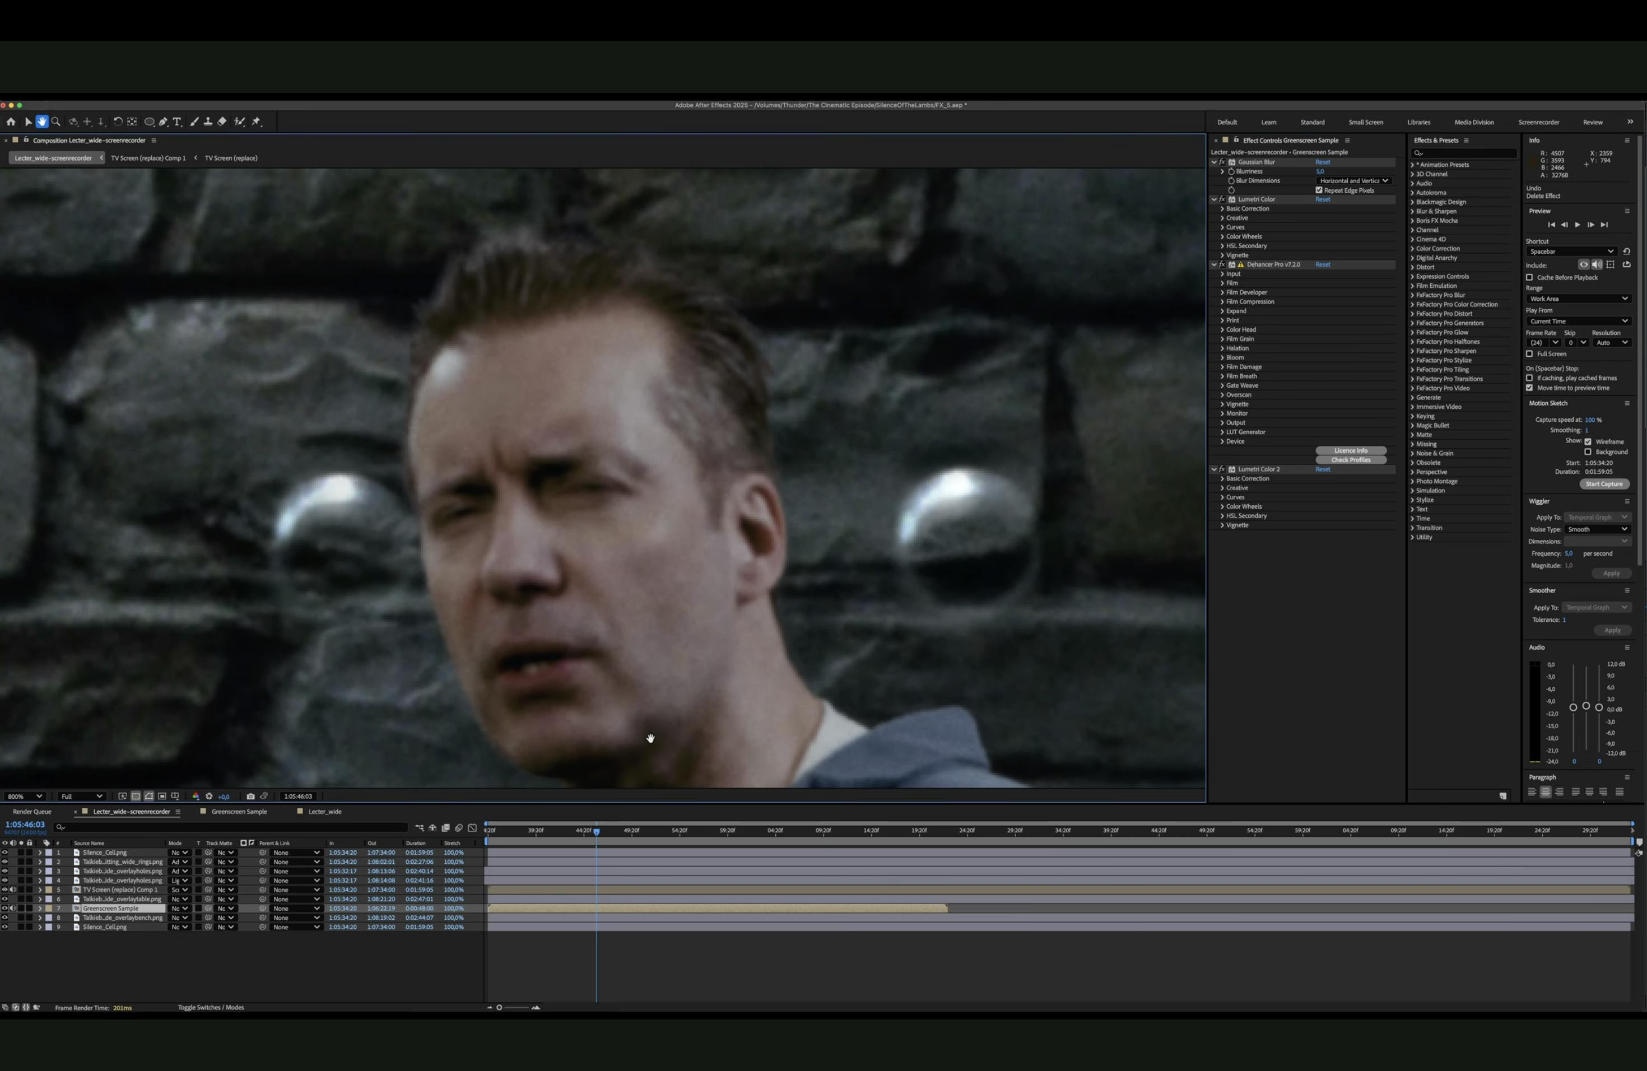Select the Roto Brush tool
Image resolution: width=1647 pixels, height=1071 pixels.
[239, 122]
